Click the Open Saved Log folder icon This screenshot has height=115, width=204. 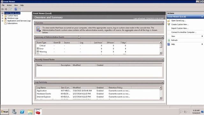click(x=169, y=21)
